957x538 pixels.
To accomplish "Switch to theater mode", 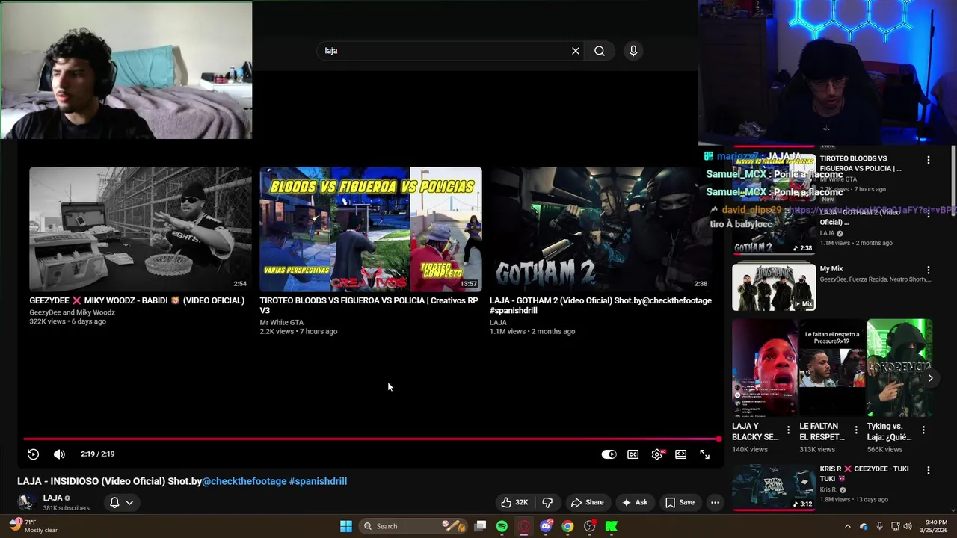I will 681,454.
